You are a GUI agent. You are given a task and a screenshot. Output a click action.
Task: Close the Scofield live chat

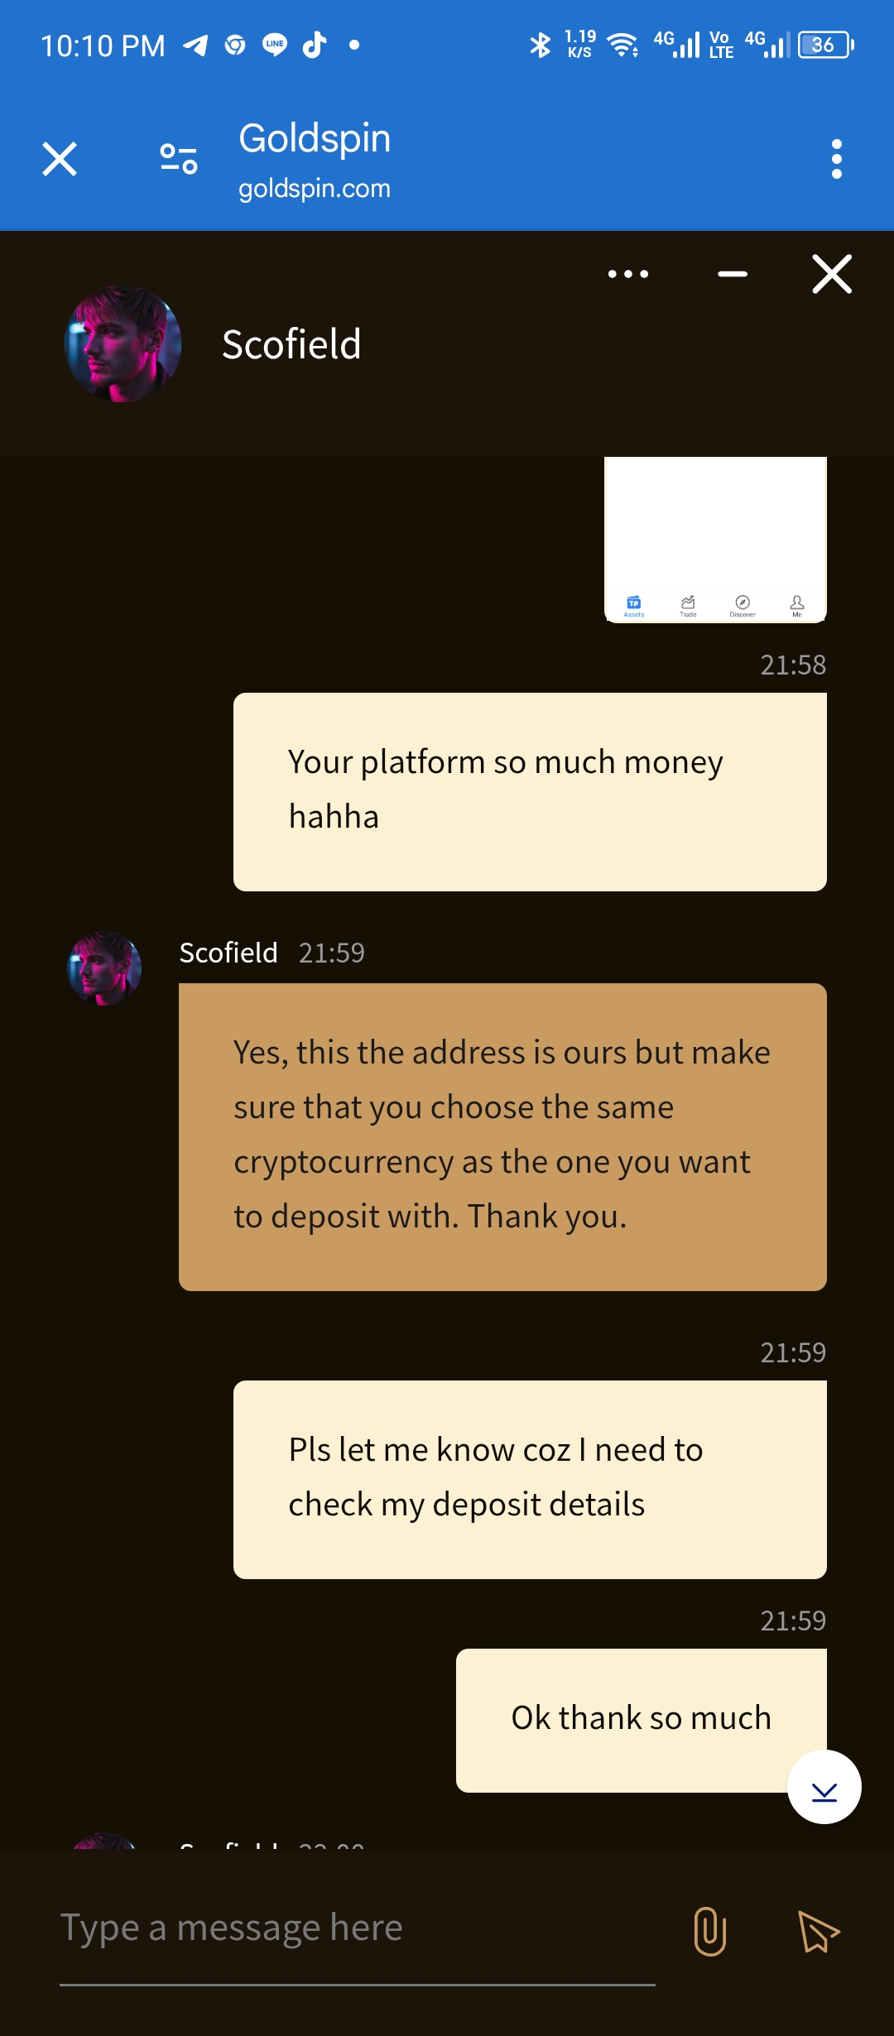pos(832,274)
